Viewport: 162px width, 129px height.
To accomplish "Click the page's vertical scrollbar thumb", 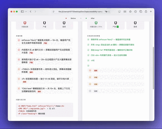I will (x=153, y=68).
